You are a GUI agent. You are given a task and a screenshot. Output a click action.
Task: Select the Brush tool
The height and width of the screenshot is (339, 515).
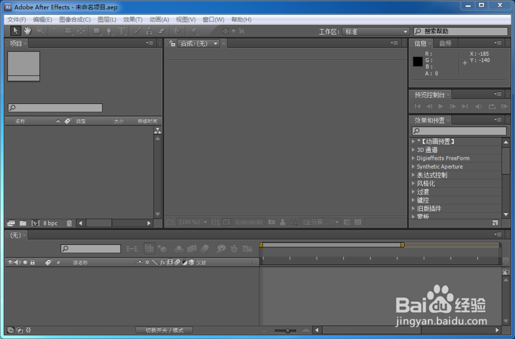click(x=138, y=31)
